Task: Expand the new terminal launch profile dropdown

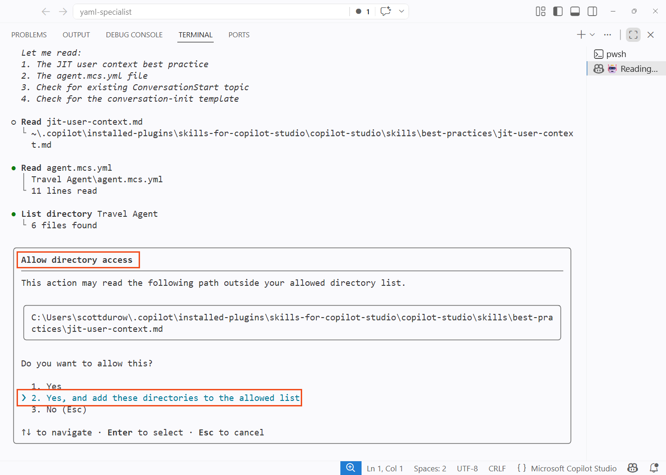Action: click(x=592, y=35)
